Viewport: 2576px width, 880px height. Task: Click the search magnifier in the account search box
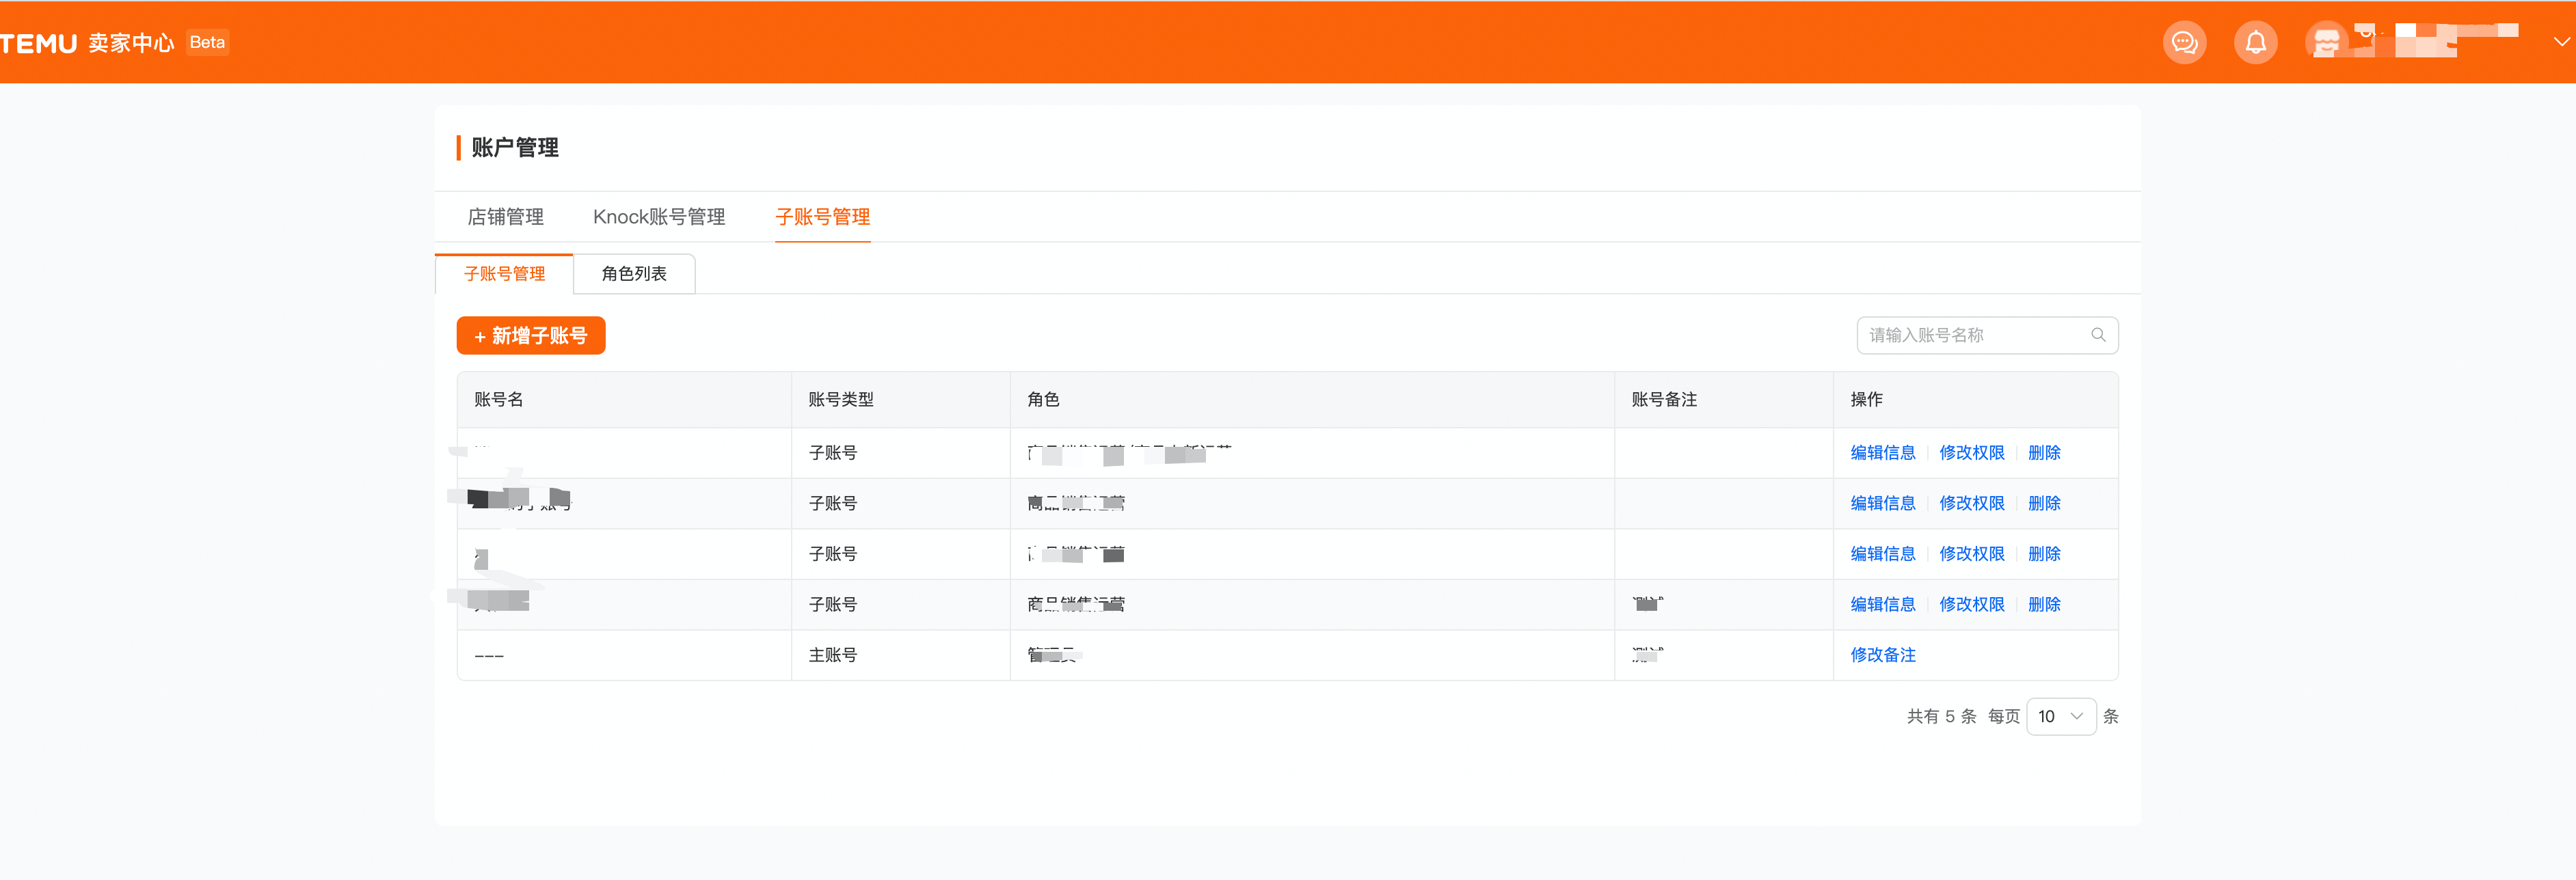click(x=2098, y=335)
